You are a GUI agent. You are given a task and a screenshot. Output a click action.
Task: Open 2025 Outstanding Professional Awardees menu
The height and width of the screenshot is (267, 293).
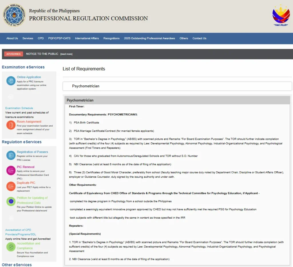click(149, 38)
